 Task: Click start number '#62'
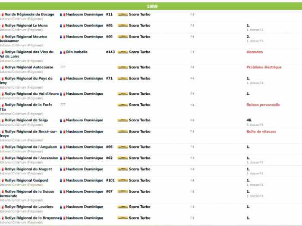[x=109, y=158]
